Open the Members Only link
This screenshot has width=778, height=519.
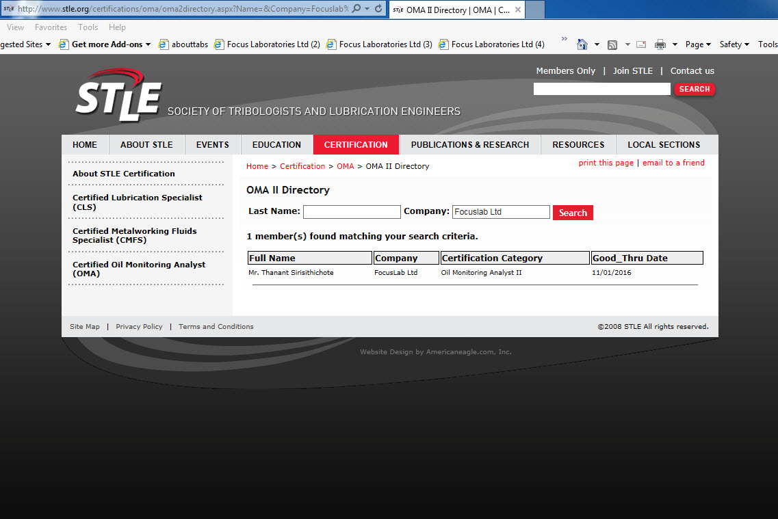click(x=566, y=71)
